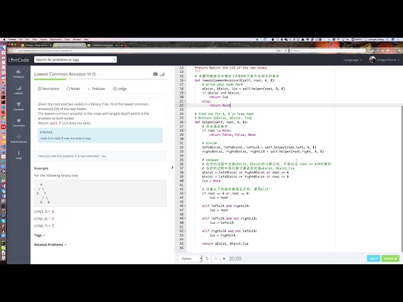Click the briefcase icon beside problem title
Image resolution: width=403 pixels, height=302 pixels.
(x=155, y=74)
